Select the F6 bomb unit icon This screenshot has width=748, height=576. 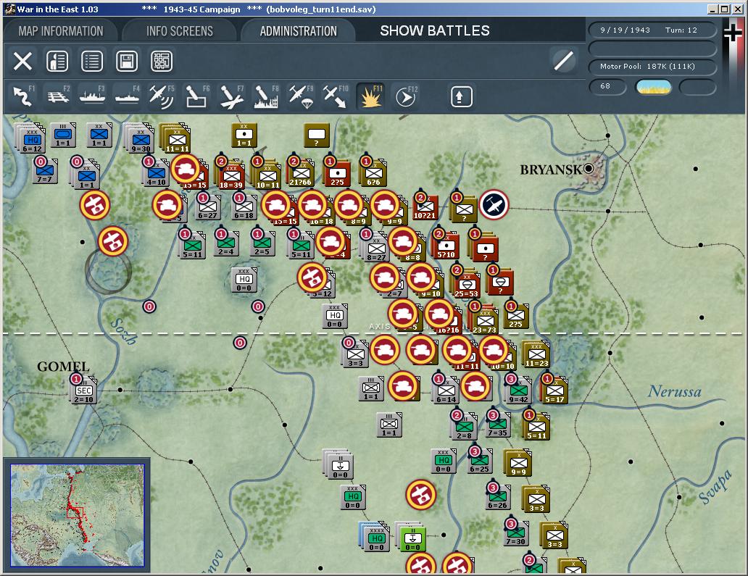coord(197,96)
